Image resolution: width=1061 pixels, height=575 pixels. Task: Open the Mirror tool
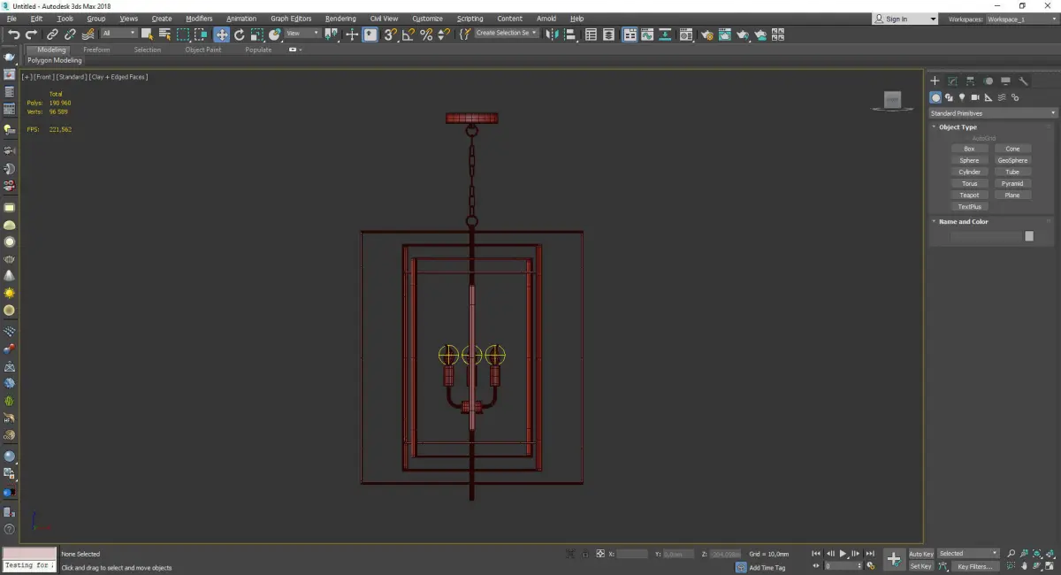(553, 34)
